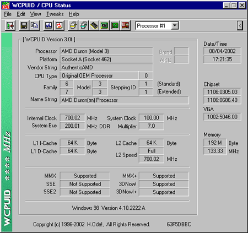Click the SSE2 Not Supported field
The image size is (248, 233).
point(85,192)
